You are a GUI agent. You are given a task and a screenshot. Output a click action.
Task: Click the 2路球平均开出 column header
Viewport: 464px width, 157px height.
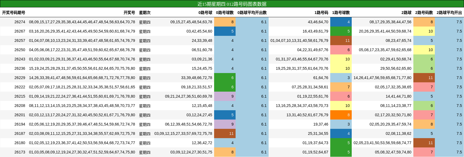[449, 13]
